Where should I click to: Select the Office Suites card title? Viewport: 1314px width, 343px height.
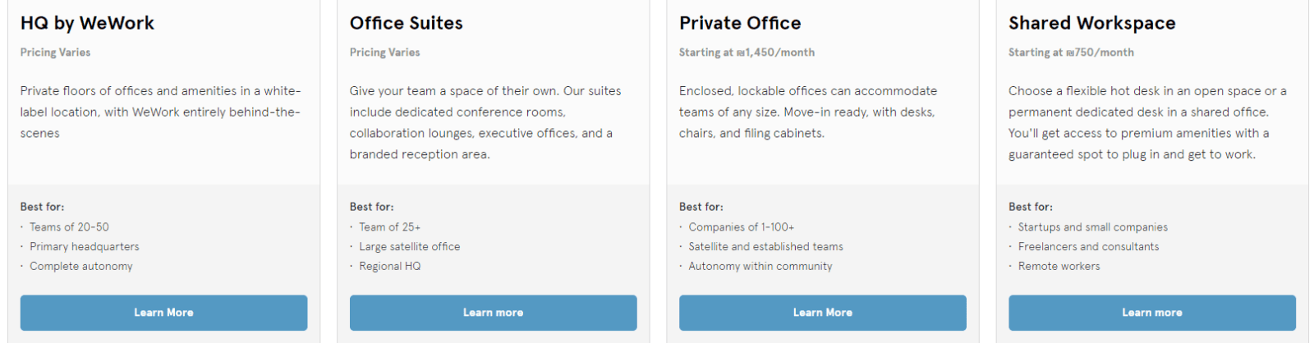pos(406,23)
